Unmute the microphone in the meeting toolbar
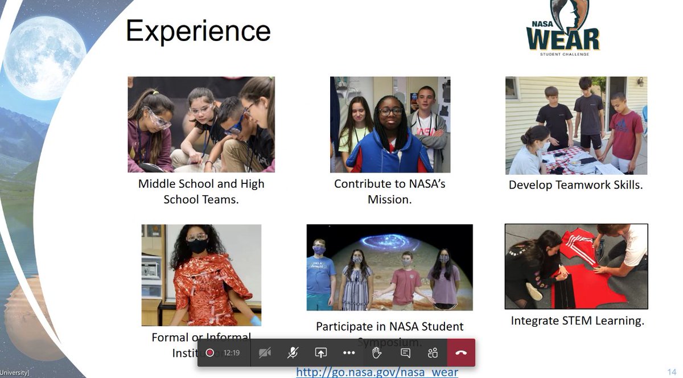683x378 pixels. (x=293, y=353)
